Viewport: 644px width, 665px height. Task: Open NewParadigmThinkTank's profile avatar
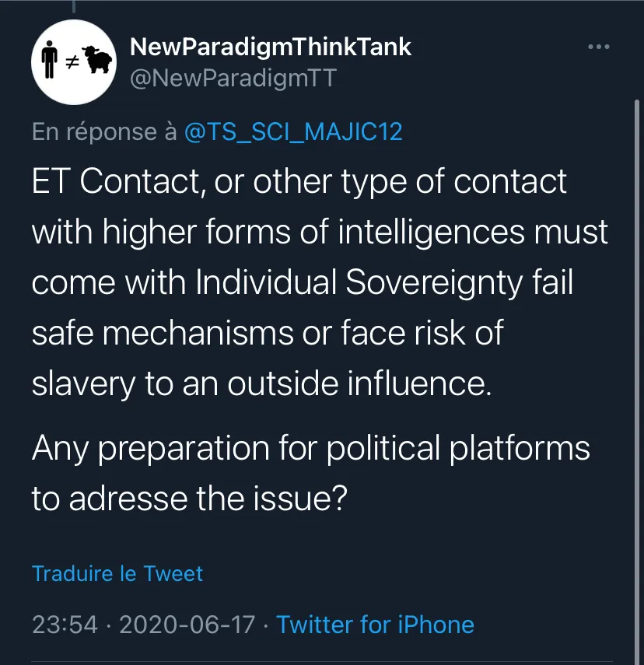(x=74, y=62)
